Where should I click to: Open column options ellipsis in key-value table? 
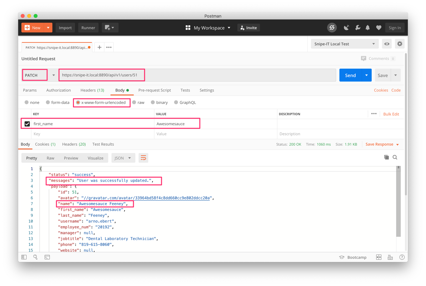pyautogui.click(x=374, y=114)
